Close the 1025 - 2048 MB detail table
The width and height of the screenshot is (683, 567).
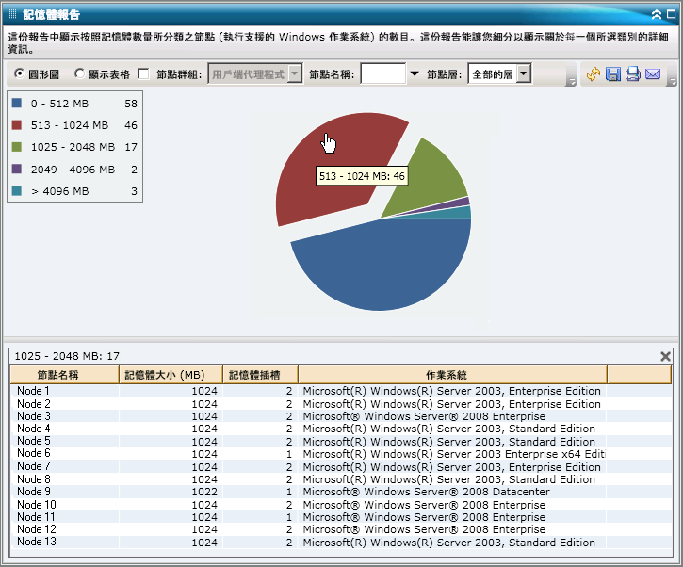pos(665,356)
